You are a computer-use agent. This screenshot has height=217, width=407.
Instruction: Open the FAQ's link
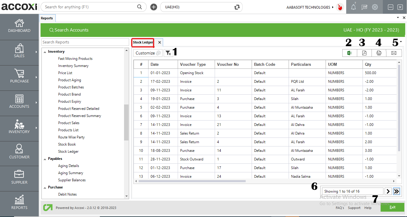tap(340, 208)
